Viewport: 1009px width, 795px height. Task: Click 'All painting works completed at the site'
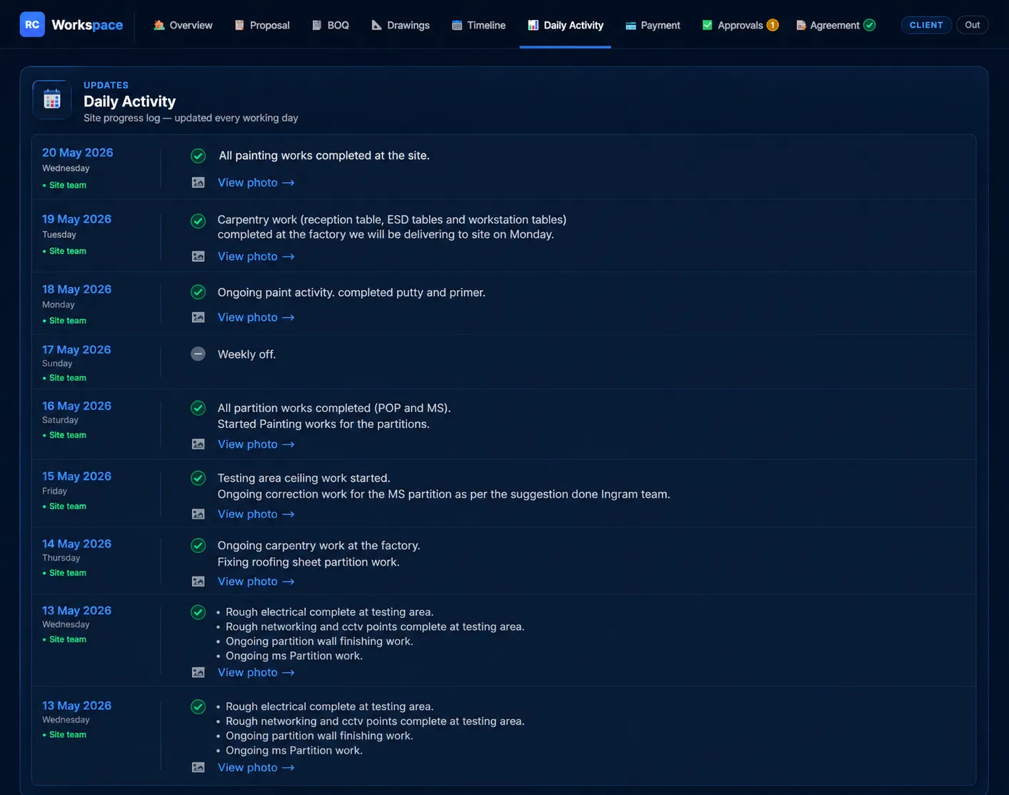point(324,156)
